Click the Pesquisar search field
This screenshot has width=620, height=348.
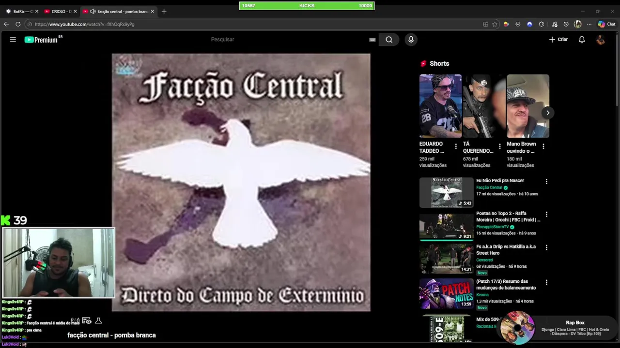[288, 40]
